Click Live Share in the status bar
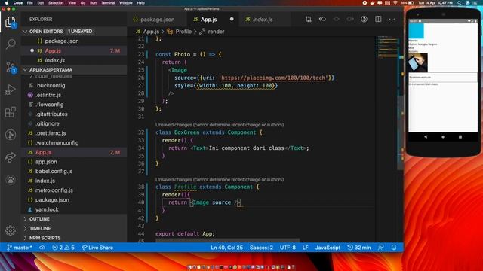483x271 pixels. (97, 248)
